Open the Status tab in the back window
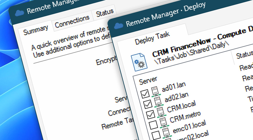Screen dimensions: 253x140 point(105,13)
